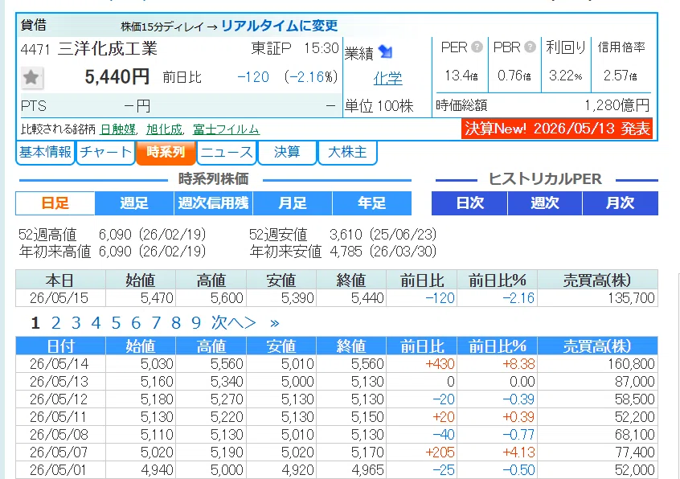Jump to last page with » link

click(275, 323)
